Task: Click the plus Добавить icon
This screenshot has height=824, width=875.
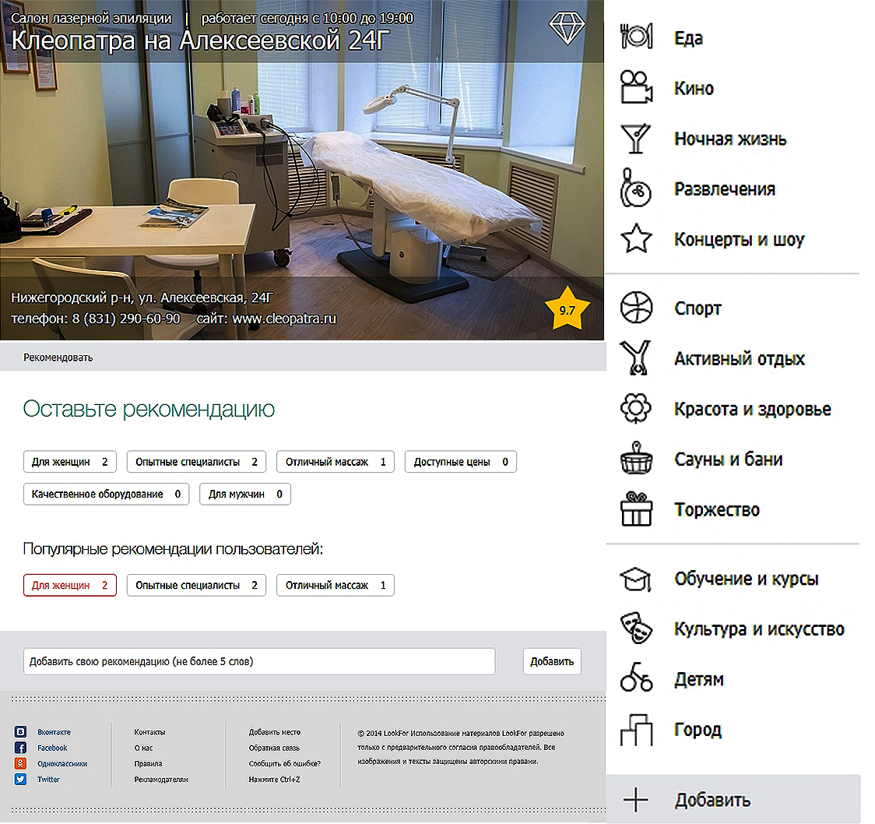Action: [635, 800]
